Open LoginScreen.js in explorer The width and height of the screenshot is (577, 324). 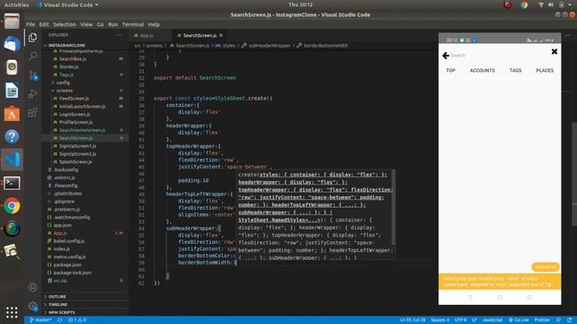pyautogui.click(x=75, y=114)
